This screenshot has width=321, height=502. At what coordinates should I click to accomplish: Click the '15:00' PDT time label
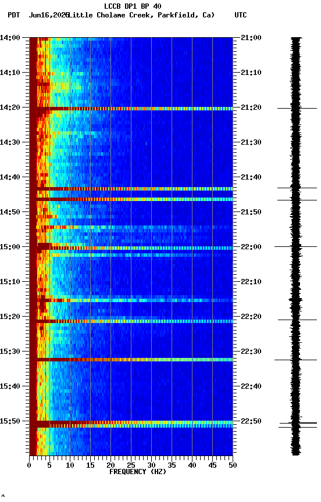10,247
